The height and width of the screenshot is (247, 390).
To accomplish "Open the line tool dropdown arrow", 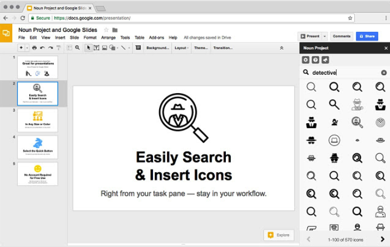I will click(x=129, y=48).
